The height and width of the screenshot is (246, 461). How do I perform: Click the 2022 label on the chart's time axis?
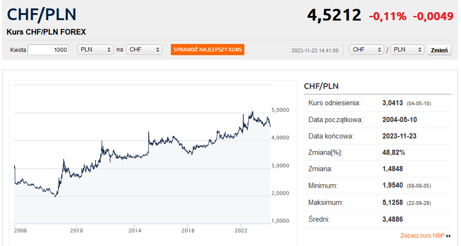(241, 230)
